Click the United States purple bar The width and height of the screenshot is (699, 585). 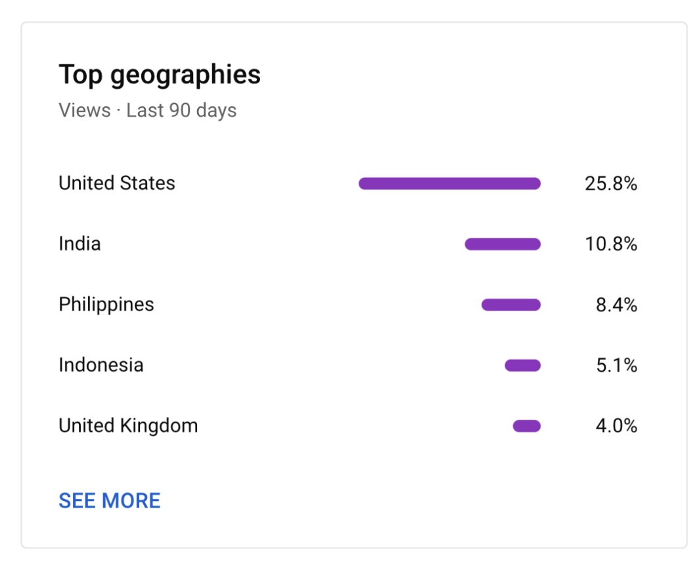click(449, 184)
